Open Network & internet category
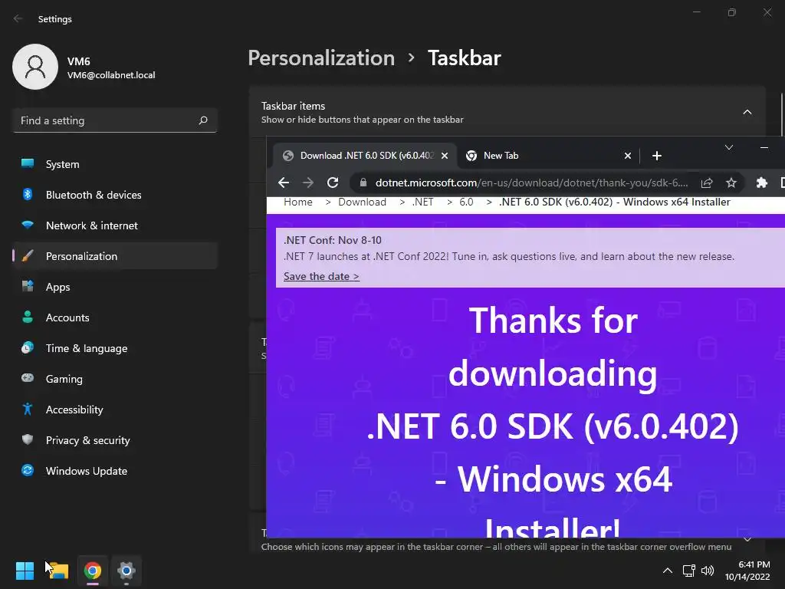Screen dimensions: 785x589 tap(115, 225)
